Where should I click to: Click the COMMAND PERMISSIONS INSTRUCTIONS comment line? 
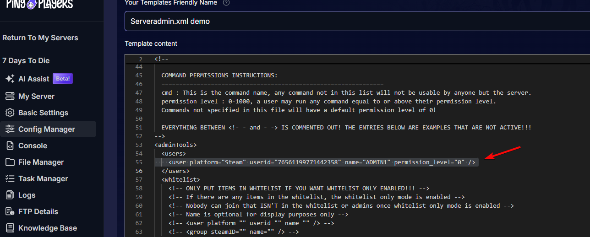point(219,75)
